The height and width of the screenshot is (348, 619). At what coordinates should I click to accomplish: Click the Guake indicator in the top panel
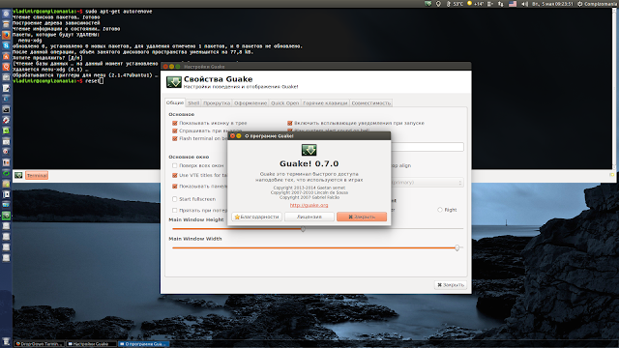pyautogui.click(x=427, y=4)
